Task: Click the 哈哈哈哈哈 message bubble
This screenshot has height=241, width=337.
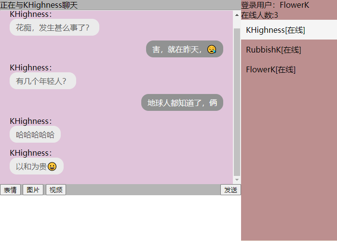Action: pos(35,134)
